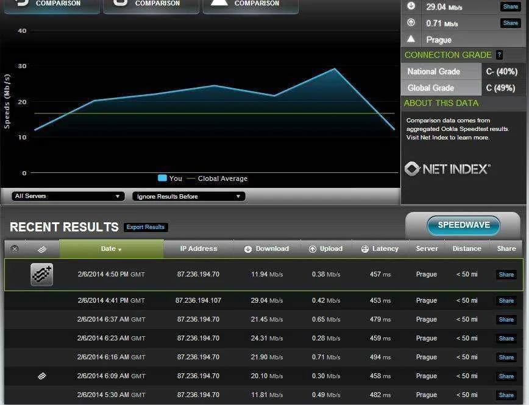529x405 pixels.
Task: Share the 6:23 AM result
Action: click(506, 339)
